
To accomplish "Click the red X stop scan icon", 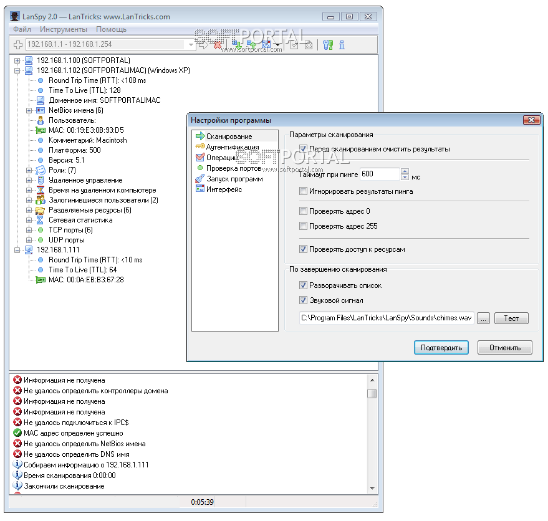I will 218,45.
